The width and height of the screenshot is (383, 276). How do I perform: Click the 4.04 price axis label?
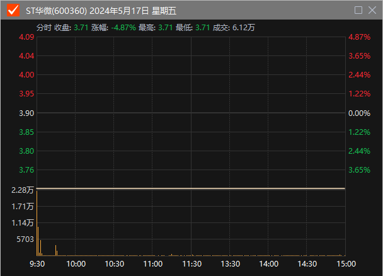(26, 56)
